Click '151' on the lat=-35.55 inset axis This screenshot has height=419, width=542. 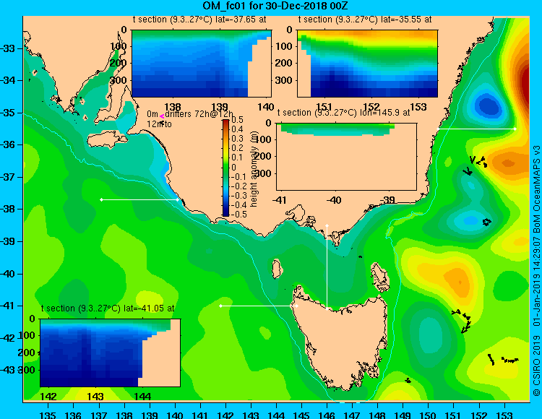pyautogui.click(x=324, y=107)
